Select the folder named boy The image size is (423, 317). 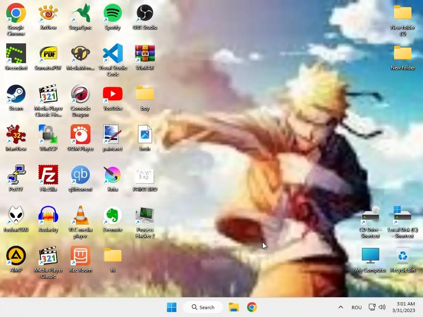(145, 93)
